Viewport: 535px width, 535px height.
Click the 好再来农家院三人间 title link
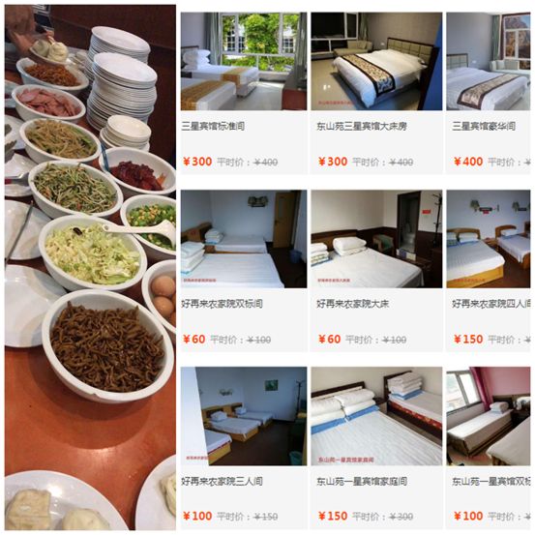pyautogui.click(x=222, y=481)
